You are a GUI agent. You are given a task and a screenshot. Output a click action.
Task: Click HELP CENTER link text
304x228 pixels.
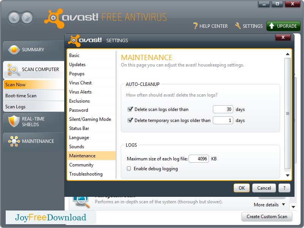point(214,26)
